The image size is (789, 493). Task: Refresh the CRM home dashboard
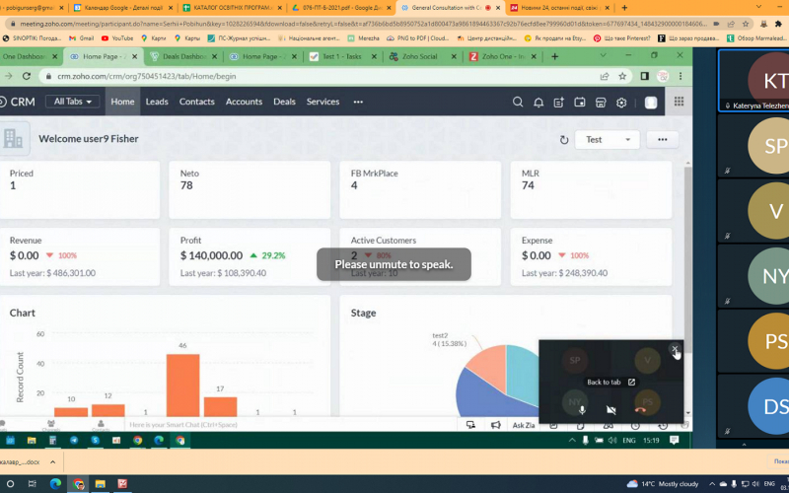[x=564, y=140]
